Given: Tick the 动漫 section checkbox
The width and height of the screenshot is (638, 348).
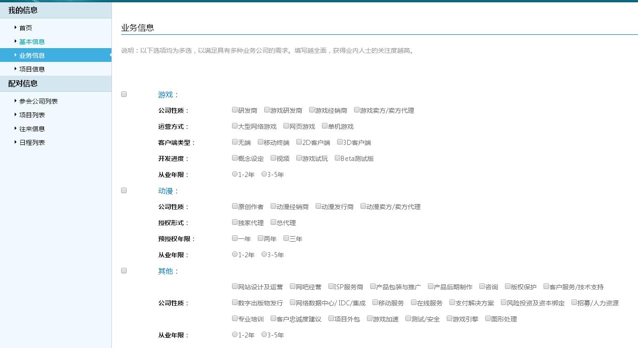Looking at the screenshot, I should point(124,190).
